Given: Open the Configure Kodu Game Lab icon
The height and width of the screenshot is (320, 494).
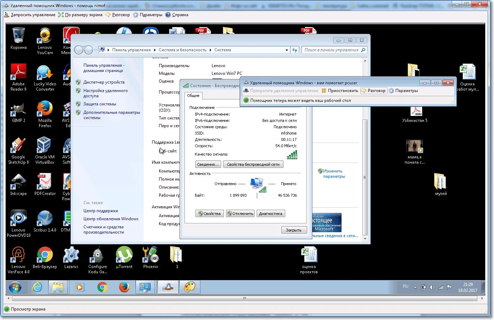Looking at the screenshot, I should (x=98, y=260).
